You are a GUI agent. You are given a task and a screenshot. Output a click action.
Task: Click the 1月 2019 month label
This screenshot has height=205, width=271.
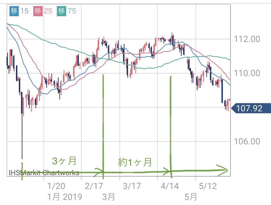point(65,197)
